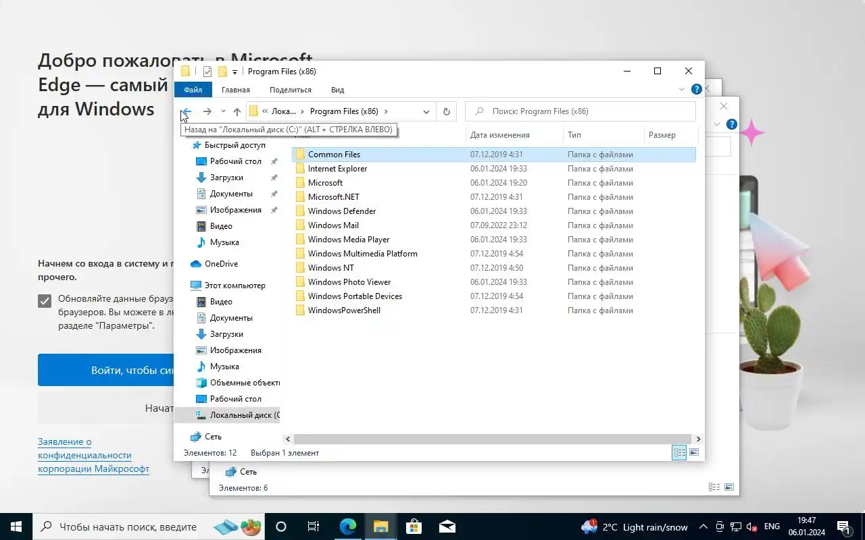Image resolution: width=865 pixels, height=540 pixels.
Task: Open Microsoft Store from taskbar
Action: pyautogui.click(x=414, y=526)
